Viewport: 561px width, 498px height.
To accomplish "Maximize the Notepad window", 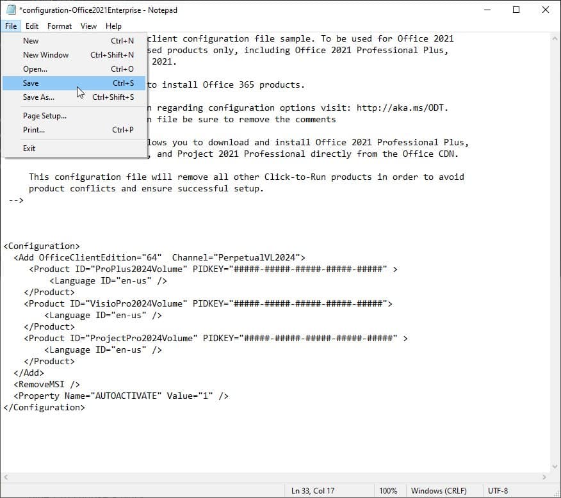I will 516,10.
